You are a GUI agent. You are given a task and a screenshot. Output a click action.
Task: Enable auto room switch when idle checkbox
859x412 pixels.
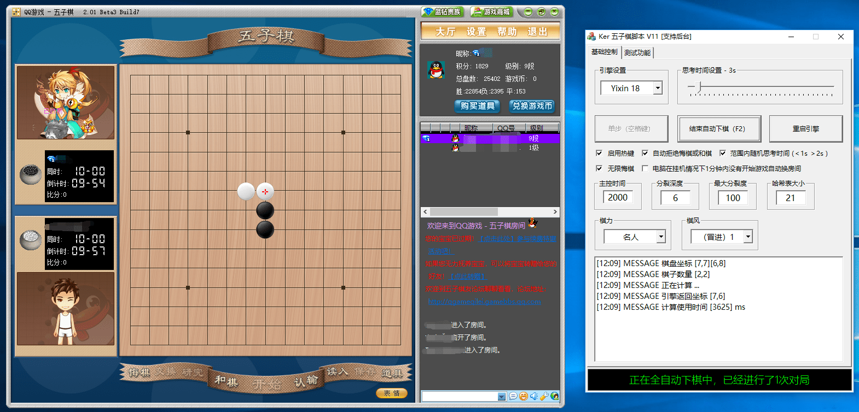click(645, 169)
